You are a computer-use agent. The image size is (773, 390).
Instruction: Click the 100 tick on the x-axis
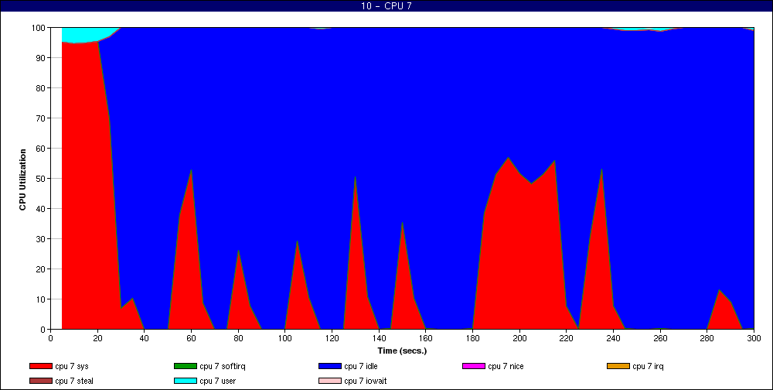[285, 338]
